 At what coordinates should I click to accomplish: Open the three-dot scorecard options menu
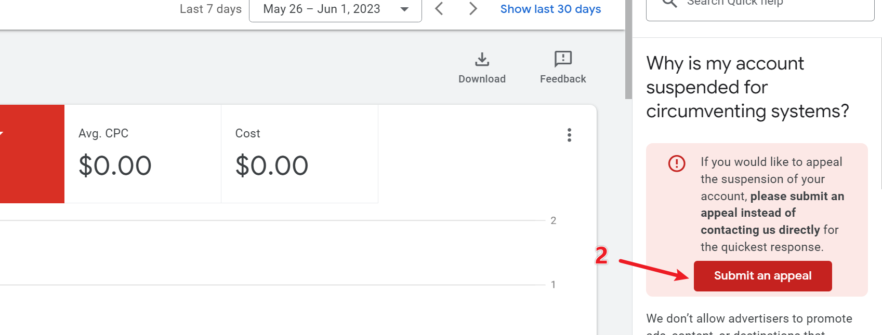(570, 135)
